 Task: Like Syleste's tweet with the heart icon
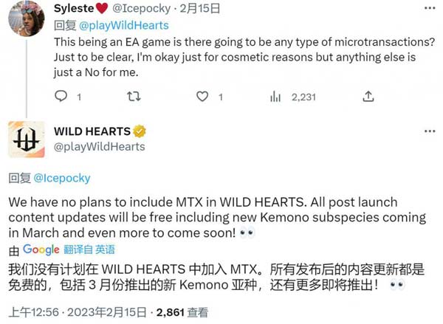202,96
